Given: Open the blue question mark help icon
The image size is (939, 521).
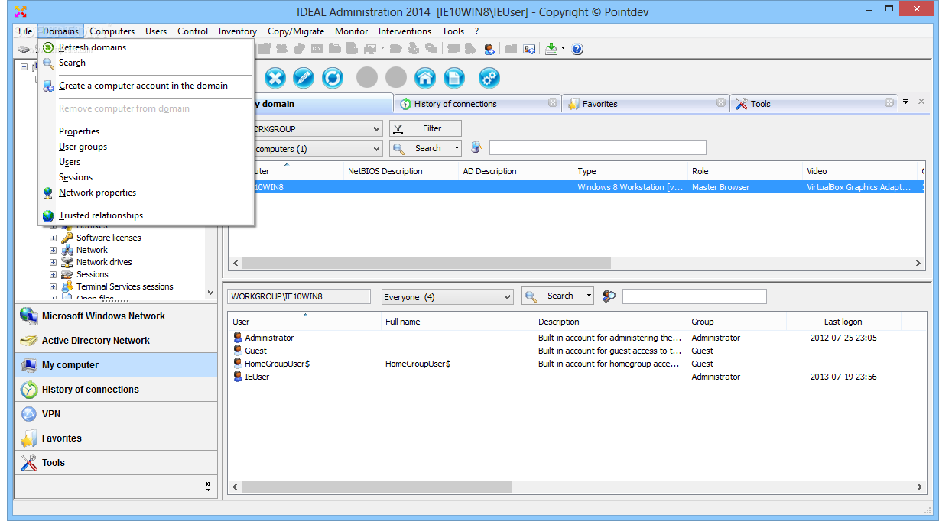Looking at the screenshot, I should tap(577, 49).
